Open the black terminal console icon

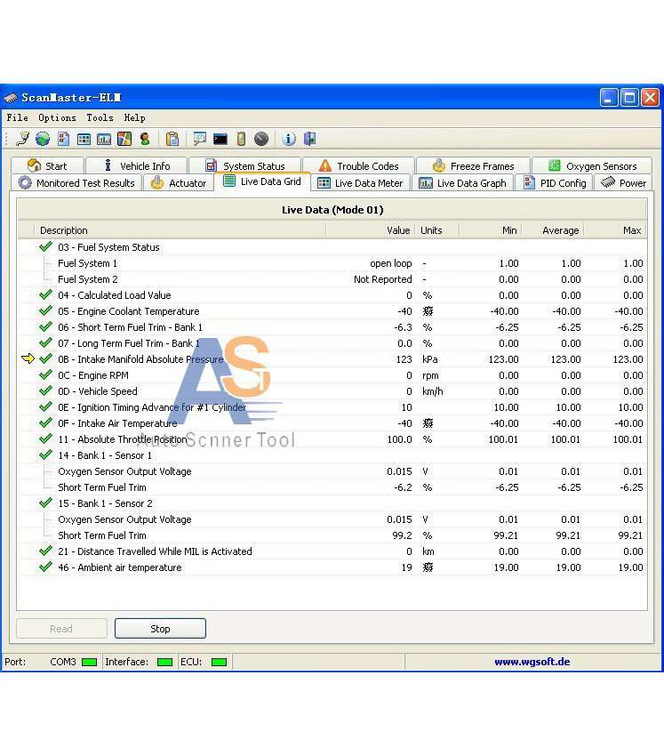(x=220, y=140)
